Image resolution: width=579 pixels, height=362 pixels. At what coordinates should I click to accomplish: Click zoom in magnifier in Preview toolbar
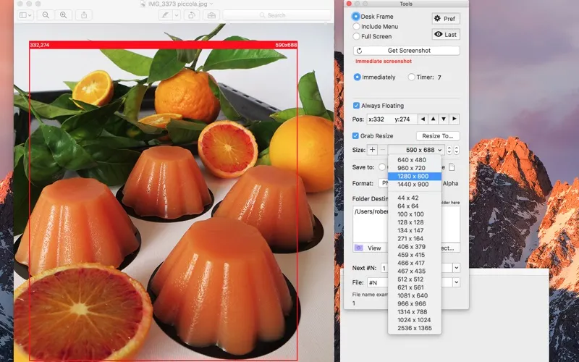(x=64, y=15)
